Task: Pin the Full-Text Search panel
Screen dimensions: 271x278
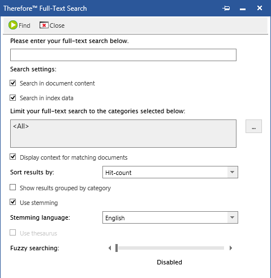Action: (x=226, y=8)
